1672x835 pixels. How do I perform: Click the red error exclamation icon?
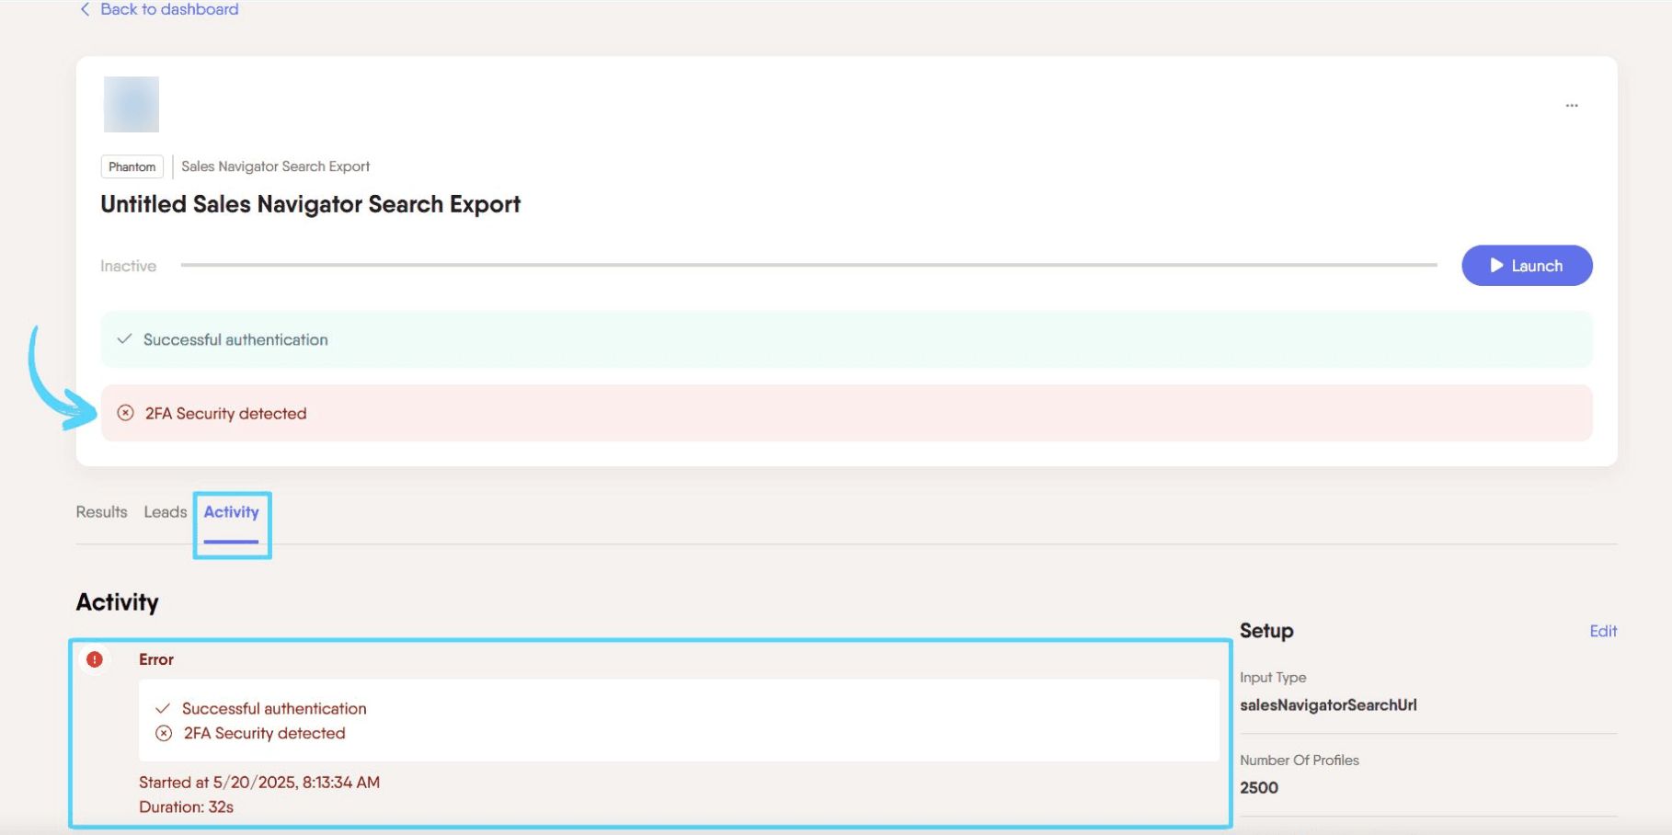tap(95, 659)
